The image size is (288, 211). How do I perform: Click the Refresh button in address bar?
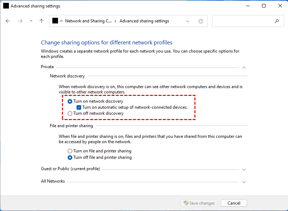(201, 21)
